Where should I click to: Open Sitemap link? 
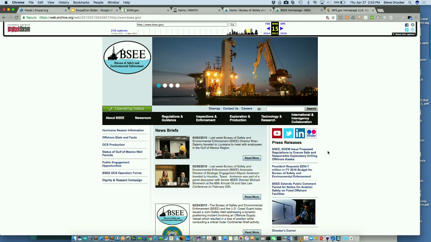(214, 109)
